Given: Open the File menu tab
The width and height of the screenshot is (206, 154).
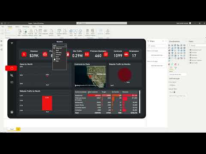Looking at the screenshot, I should 3,27.
